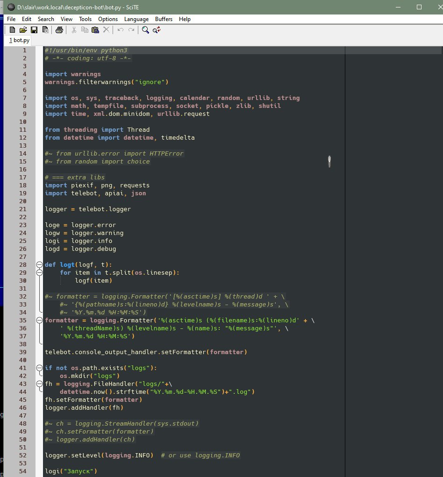Click the Print toolbar icon
The width and height of the screenshot is (443, 477).
(x=59, y=30)
